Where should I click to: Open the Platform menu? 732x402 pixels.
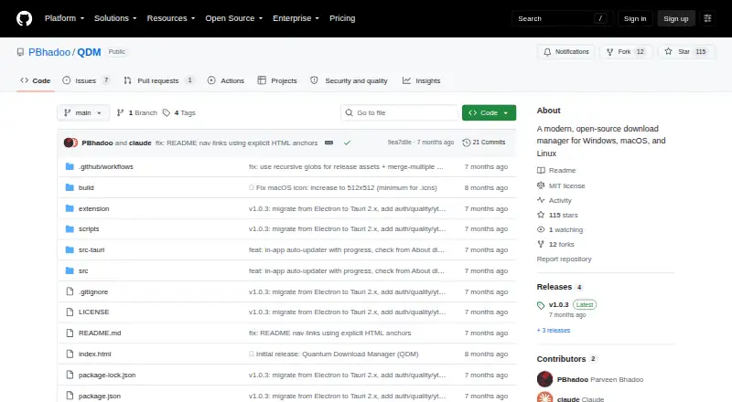(x=64, y=18)
